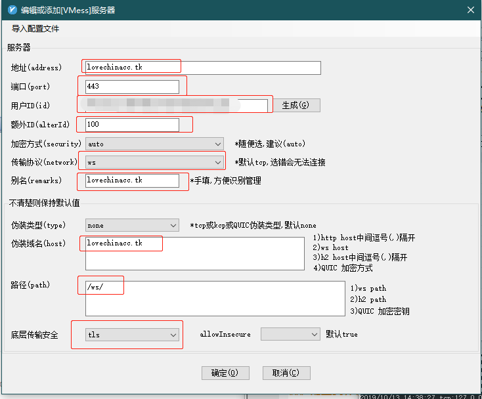Click the 加密方式(security) label

tap(46, 144)
